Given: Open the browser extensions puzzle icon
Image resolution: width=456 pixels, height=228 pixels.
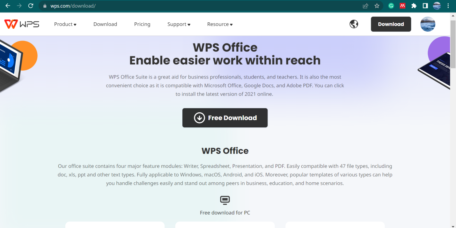Looking at the screenshot, I should point(414,6).
